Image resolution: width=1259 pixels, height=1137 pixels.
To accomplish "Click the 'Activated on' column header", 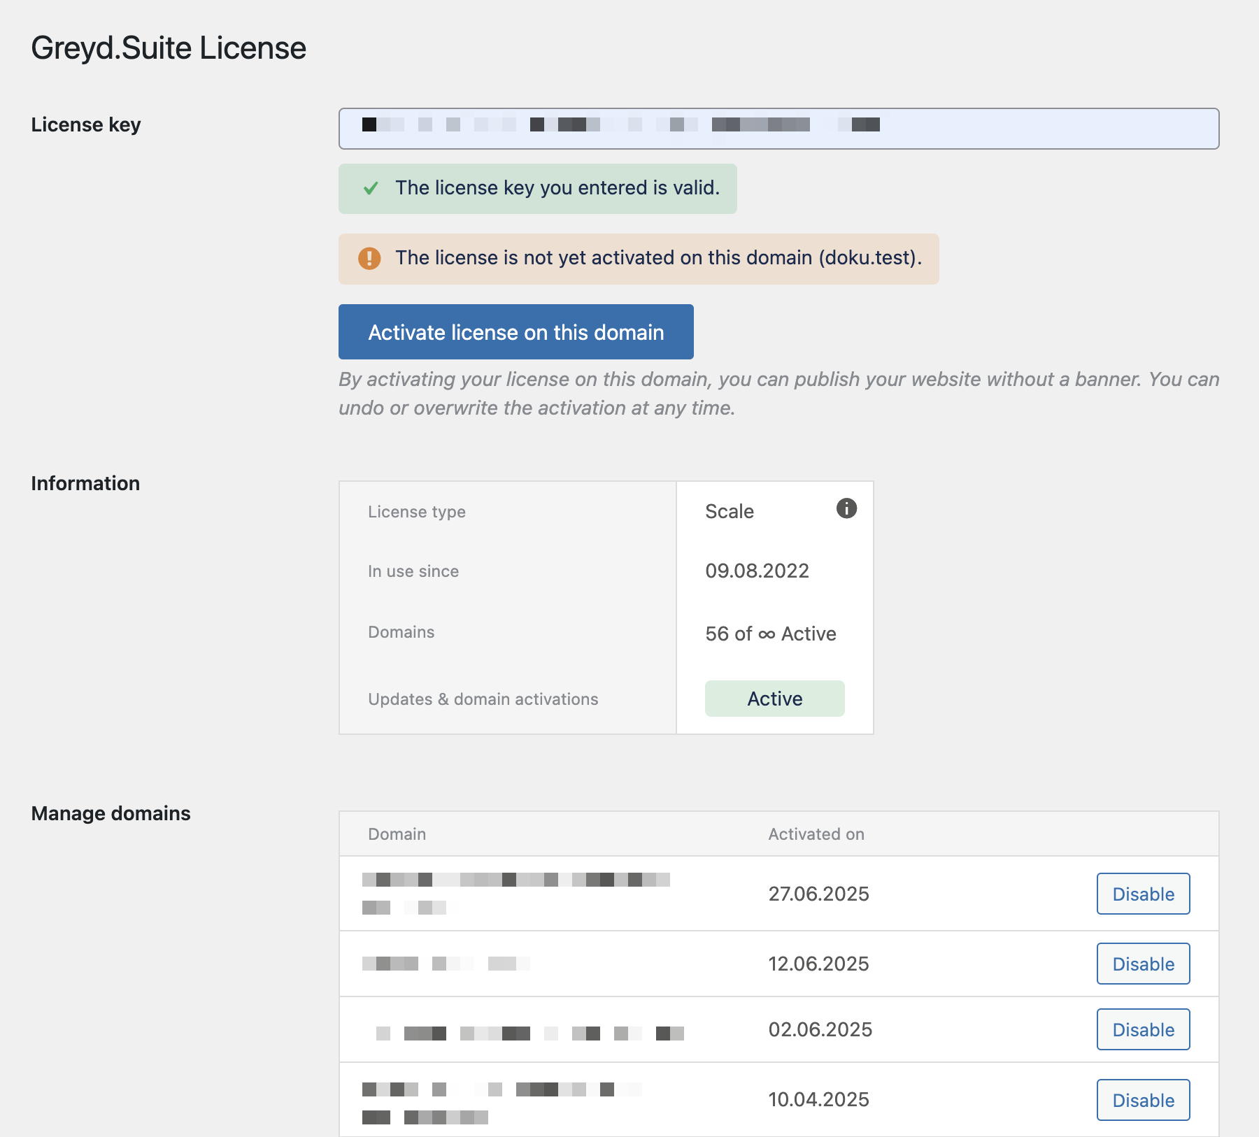I will [816, 834].
